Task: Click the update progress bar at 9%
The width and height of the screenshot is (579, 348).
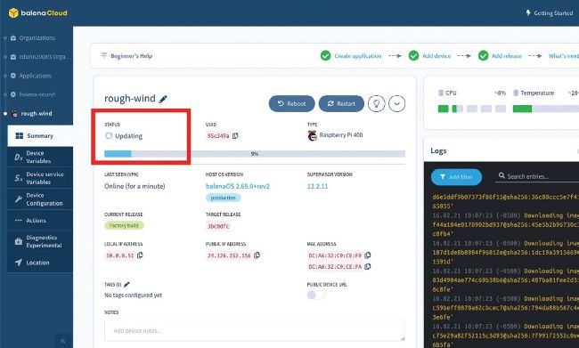Action: pos(255,153)
